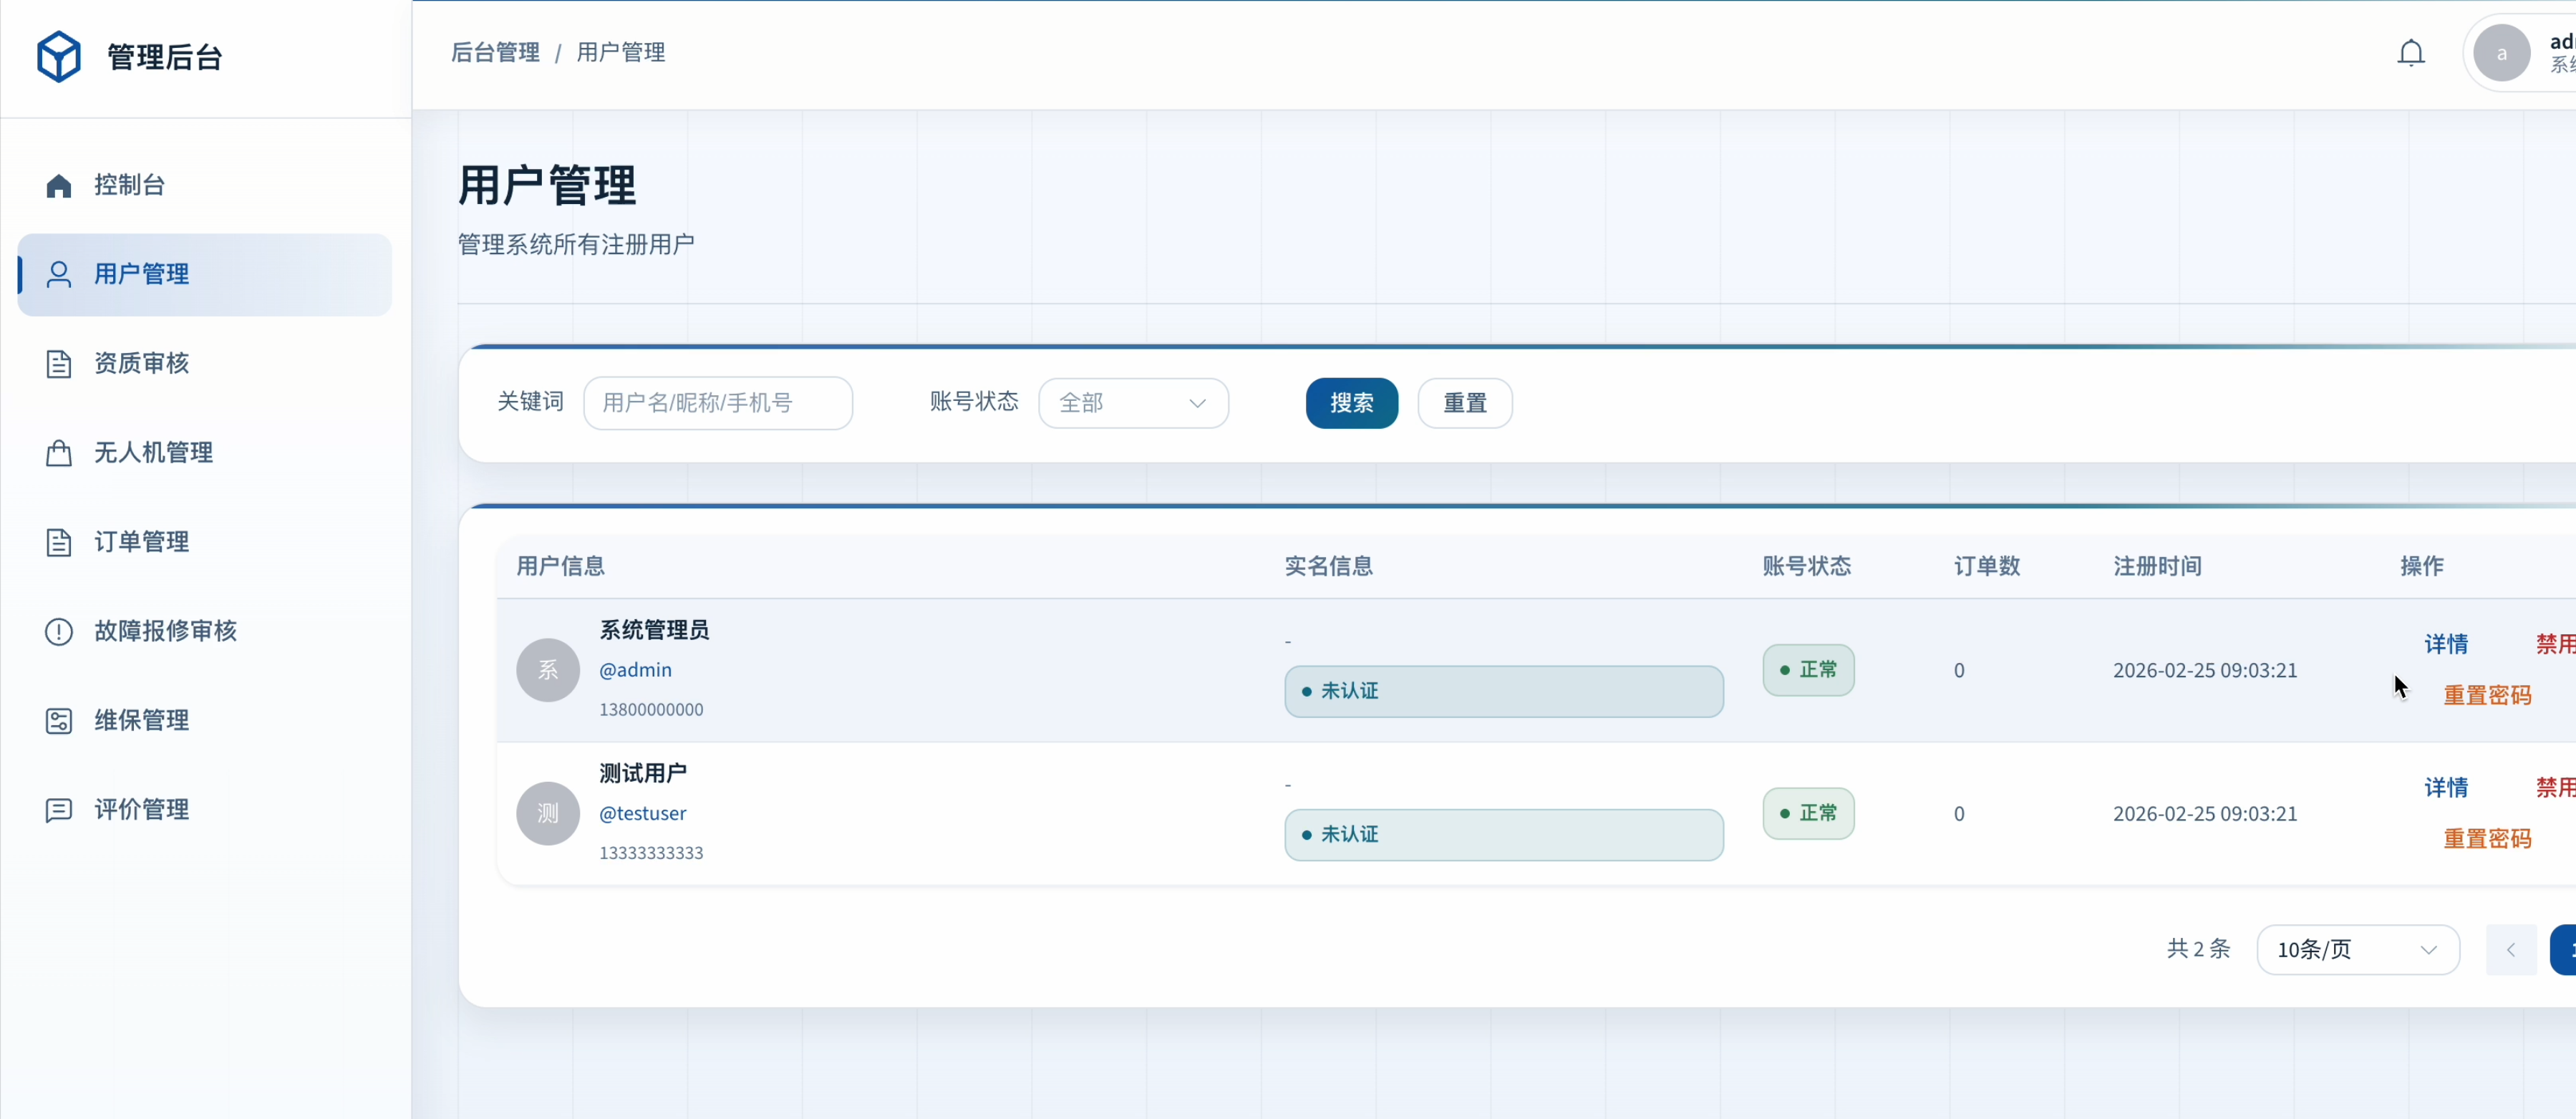Click the admin avatar in header
2576x1119 pixels.
[x=2501, y=53]
